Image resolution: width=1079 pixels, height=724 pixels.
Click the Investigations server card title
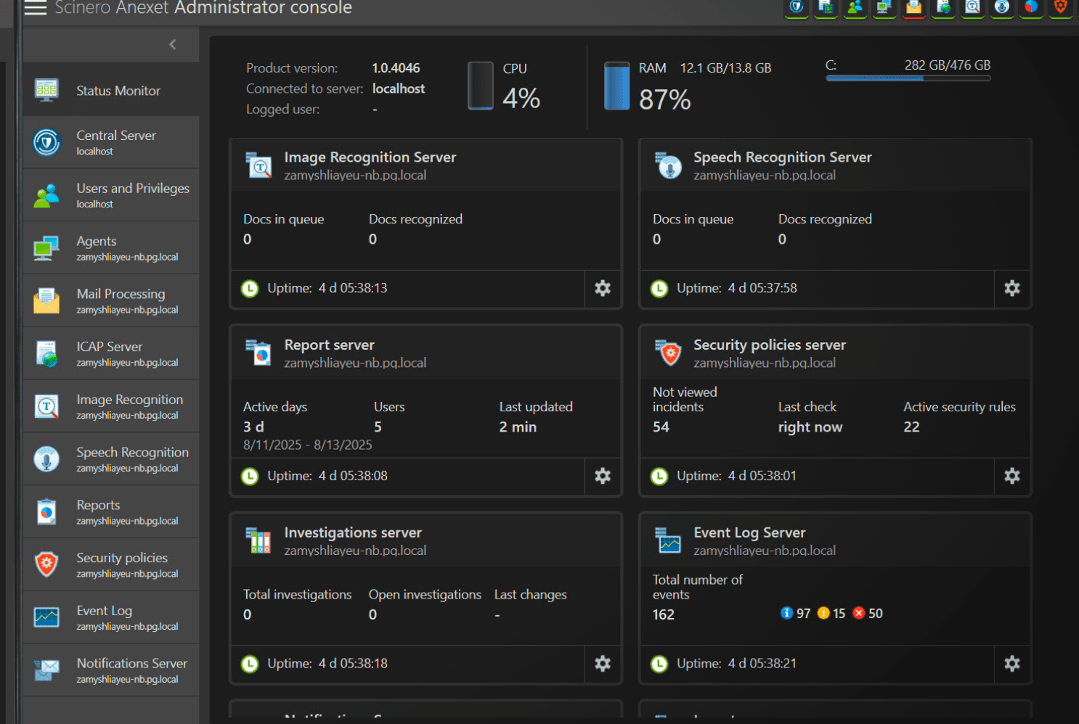[353, 532]
